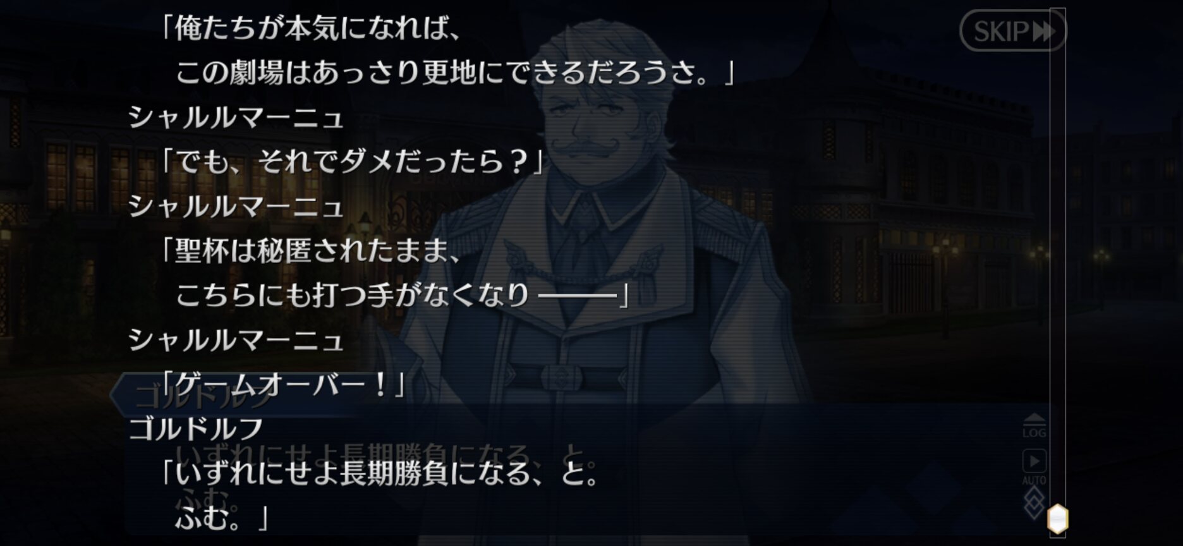1183x546 pixels.
Task: Click the ゴルドルフ speaker name in the log
Action: (x=196, y=429)
